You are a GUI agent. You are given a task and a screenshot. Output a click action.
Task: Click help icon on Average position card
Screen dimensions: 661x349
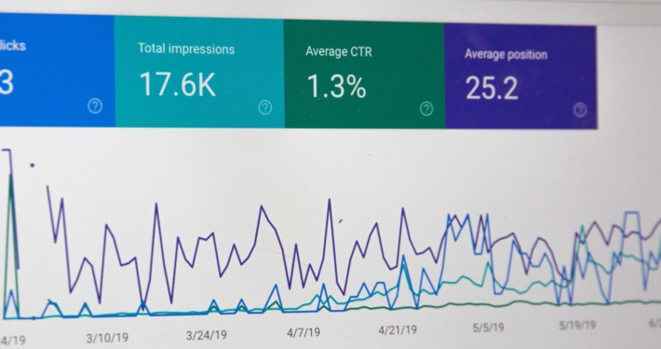point(580,110)
